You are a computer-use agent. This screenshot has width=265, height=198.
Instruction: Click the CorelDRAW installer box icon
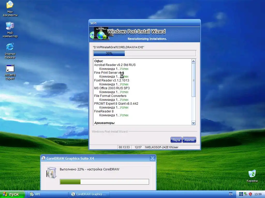[51, 173]
